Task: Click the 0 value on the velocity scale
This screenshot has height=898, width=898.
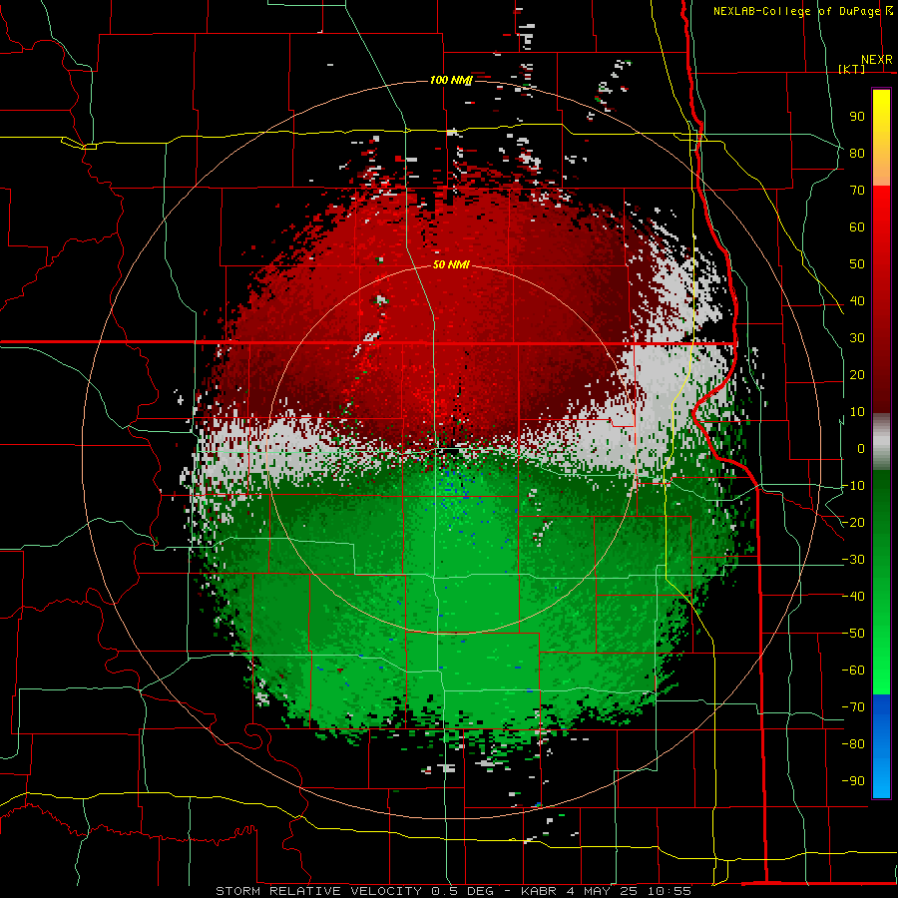Action: pos(861,448)
